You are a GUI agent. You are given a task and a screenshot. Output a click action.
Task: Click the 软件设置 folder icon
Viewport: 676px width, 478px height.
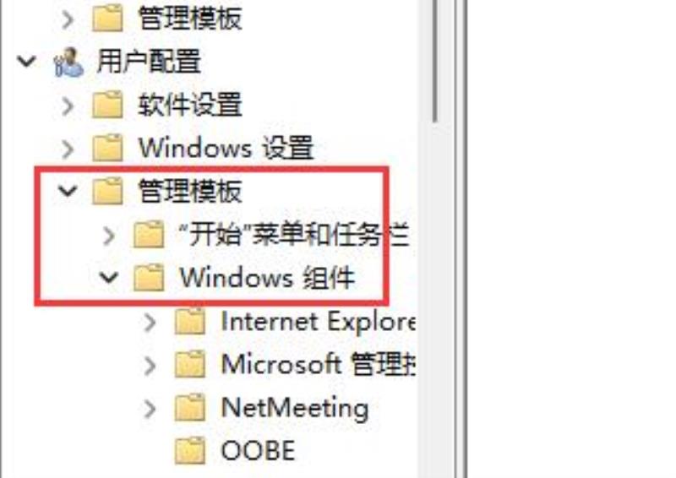108,105
